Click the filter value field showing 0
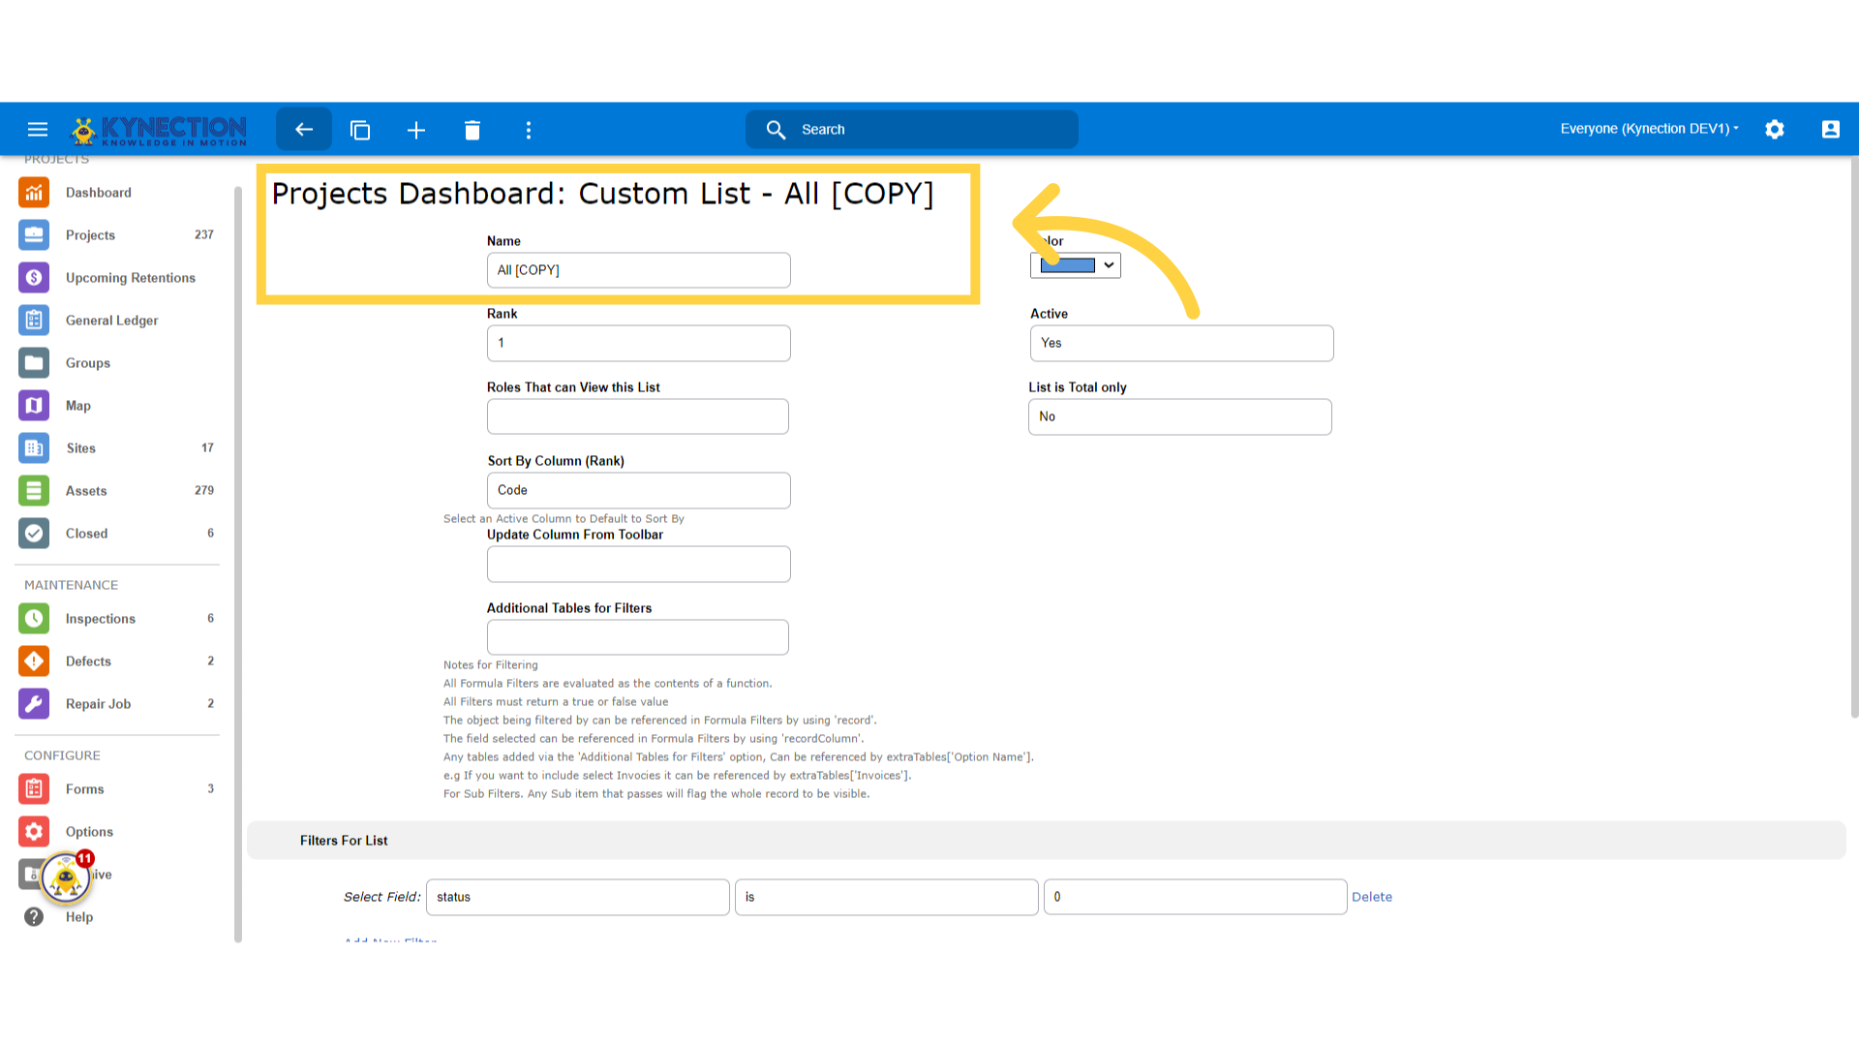Viewport: 1859px width, 1046px height. pyautogui.click(x=1196, y=898)
